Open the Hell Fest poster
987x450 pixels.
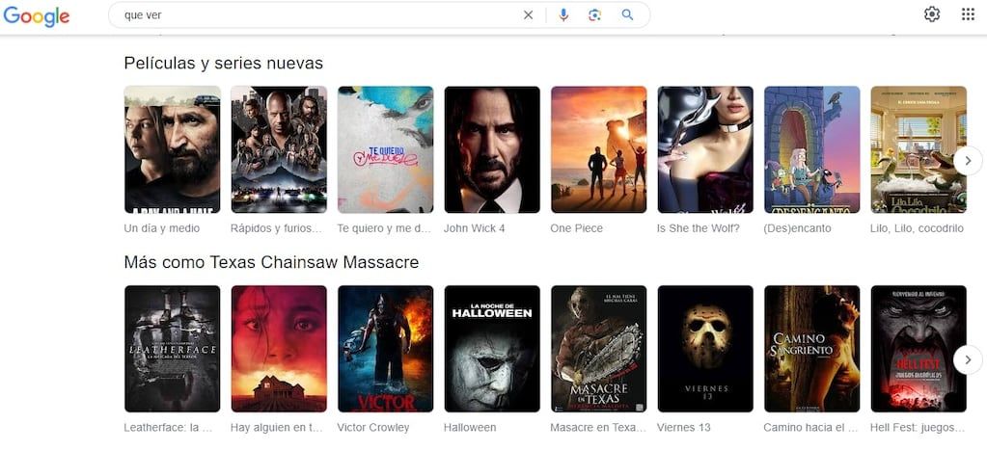[918, 349]
